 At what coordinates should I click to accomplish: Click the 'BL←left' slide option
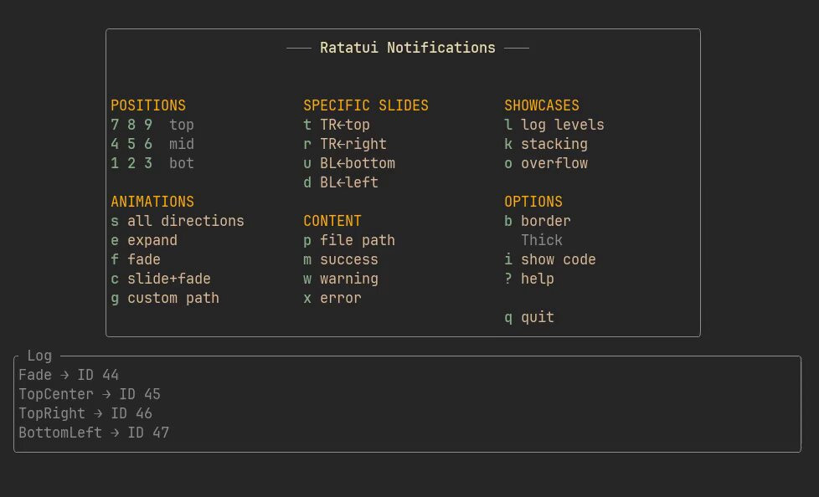[x=348, y=183]
